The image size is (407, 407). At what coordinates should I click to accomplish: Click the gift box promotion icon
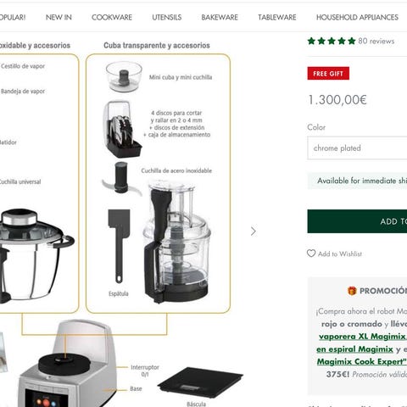(x=352, y=291)
